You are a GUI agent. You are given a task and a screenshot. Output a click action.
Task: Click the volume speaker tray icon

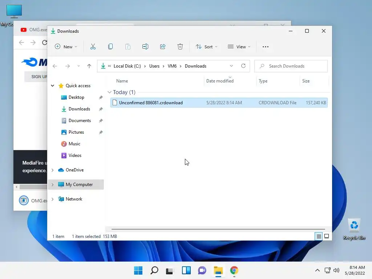pyautogui.click(x=336, y=270)
